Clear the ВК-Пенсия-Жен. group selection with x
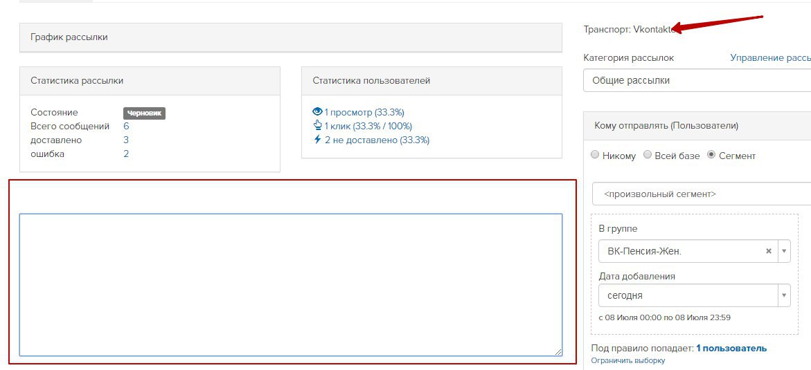Image resolution: width=811 pixels, height=370 pixels. [x=769, y=251]
